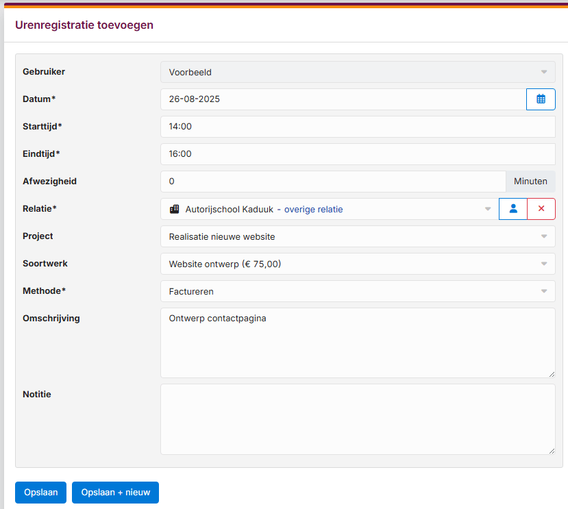Open the Methode dropdown Factureren
The height and width of the screenshot is (509, 568).
pyautogui.click(x=358, y=291)
